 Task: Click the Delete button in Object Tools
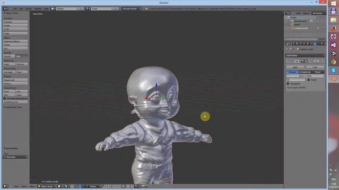click(15, 44)
